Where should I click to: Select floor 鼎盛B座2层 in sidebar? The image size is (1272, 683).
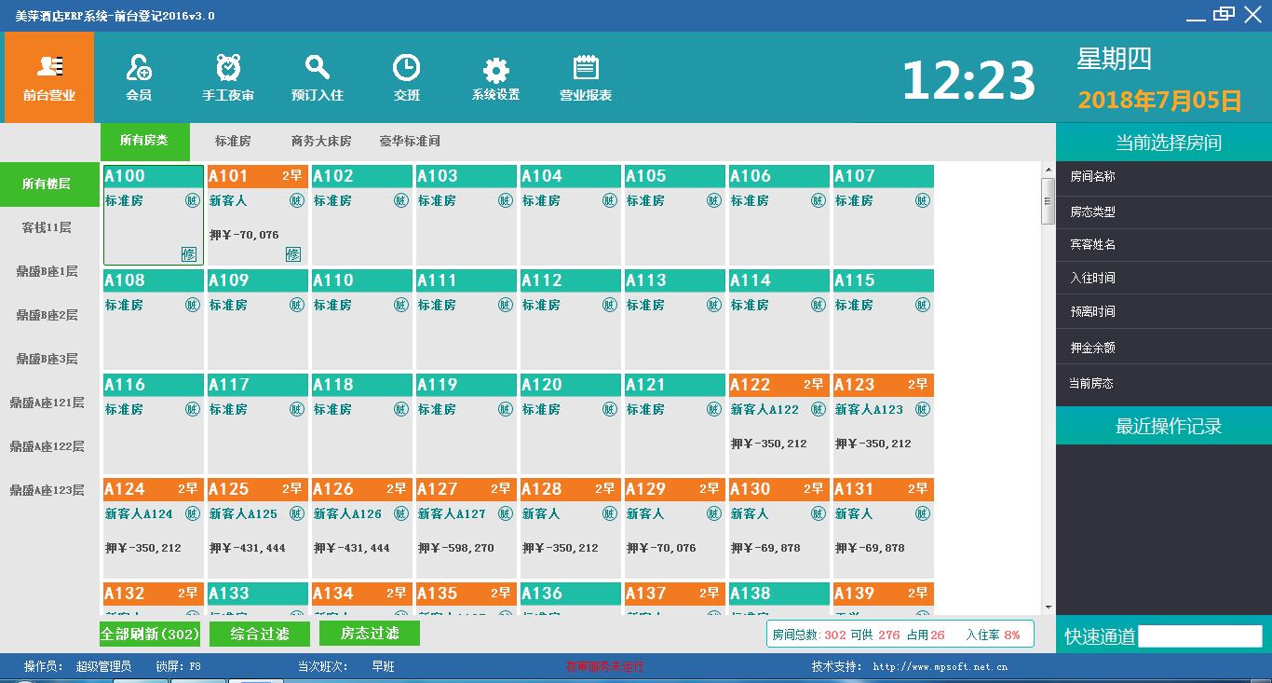(47, 315)
